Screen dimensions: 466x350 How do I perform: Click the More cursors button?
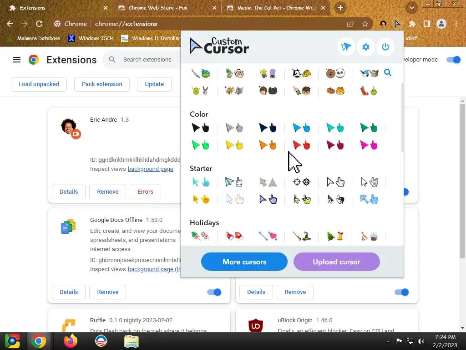click(x=244, y=262)
